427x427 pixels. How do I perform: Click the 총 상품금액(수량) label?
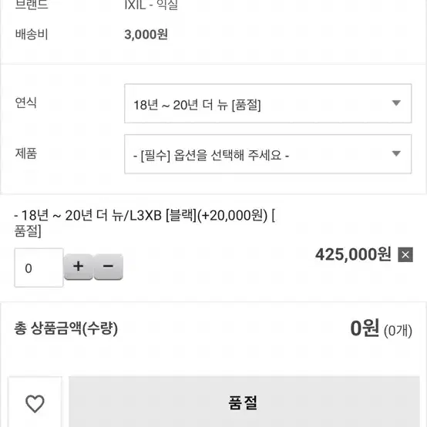pyautogui.click(x=66, y=328)
